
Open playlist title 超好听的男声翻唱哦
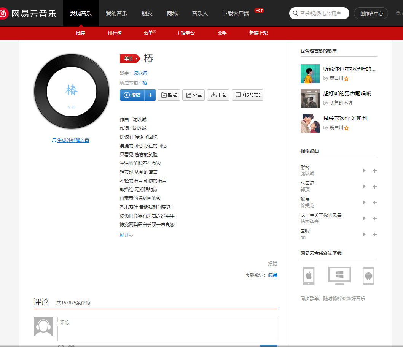347,93
